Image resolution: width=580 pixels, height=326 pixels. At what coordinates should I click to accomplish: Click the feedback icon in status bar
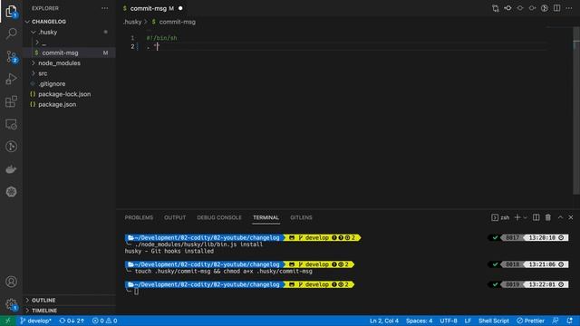point(556,321)
